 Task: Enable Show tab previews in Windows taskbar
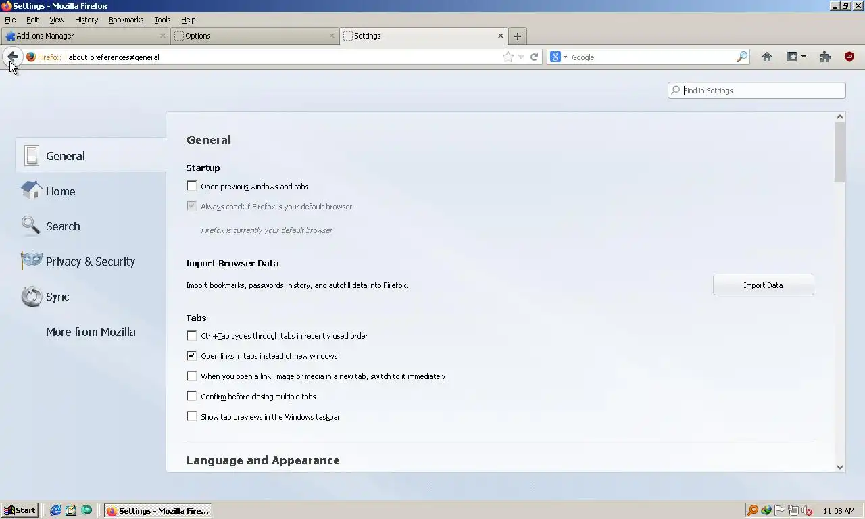pyautogui.click(x=192, y=416)
